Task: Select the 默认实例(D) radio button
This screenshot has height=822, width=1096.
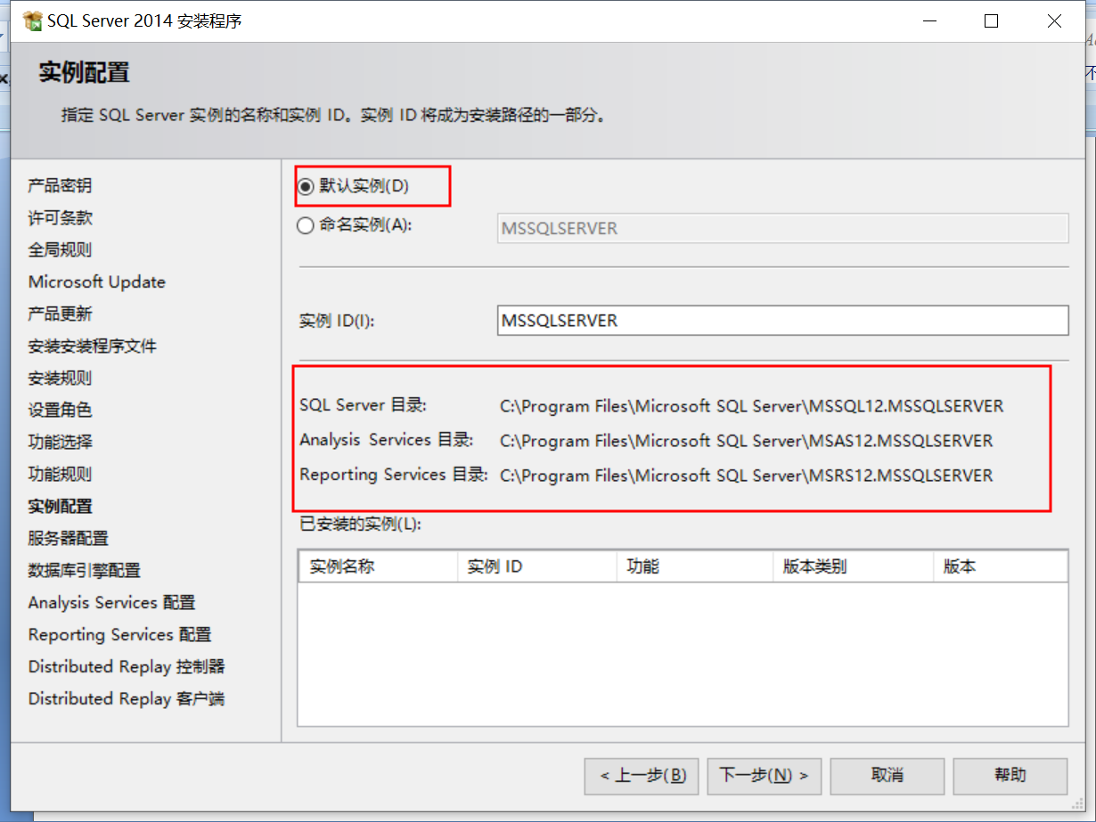Action: click(x=306, y=186)
